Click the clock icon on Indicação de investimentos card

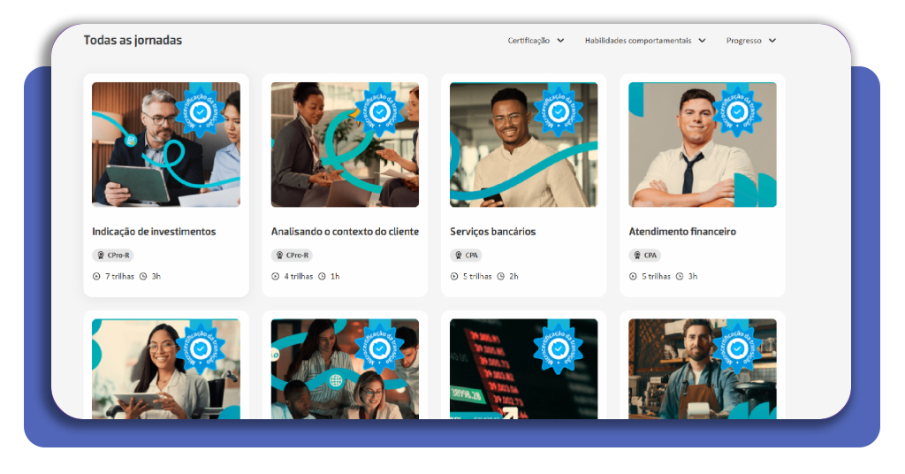tap(143, 277)
